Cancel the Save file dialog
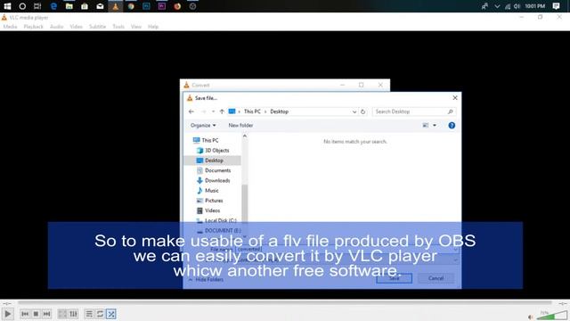This screenshot has height=321, width=570. (436, 278)
